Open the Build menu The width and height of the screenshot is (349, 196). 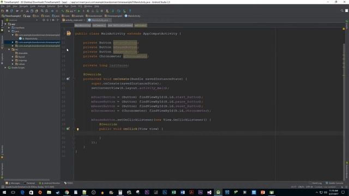click(x=60, y=6)
